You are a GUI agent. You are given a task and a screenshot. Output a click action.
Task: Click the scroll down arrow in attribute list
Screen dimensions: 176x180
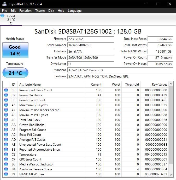pos(171,175)
